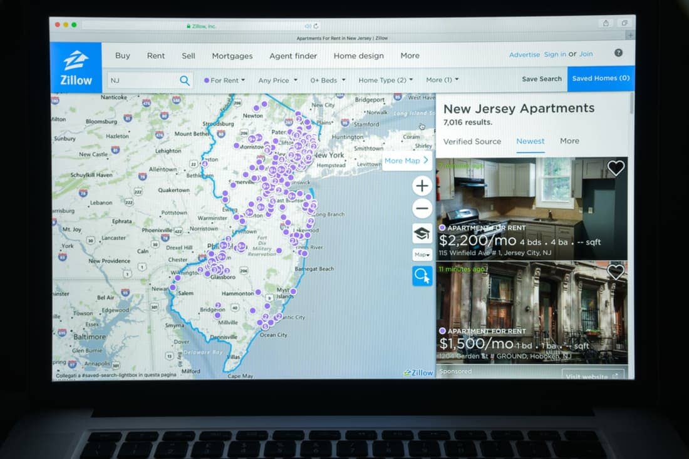The height and width of the screenshot is (459, 689).
Task: Click the Allentown label on the map
Action: (163, 169)
